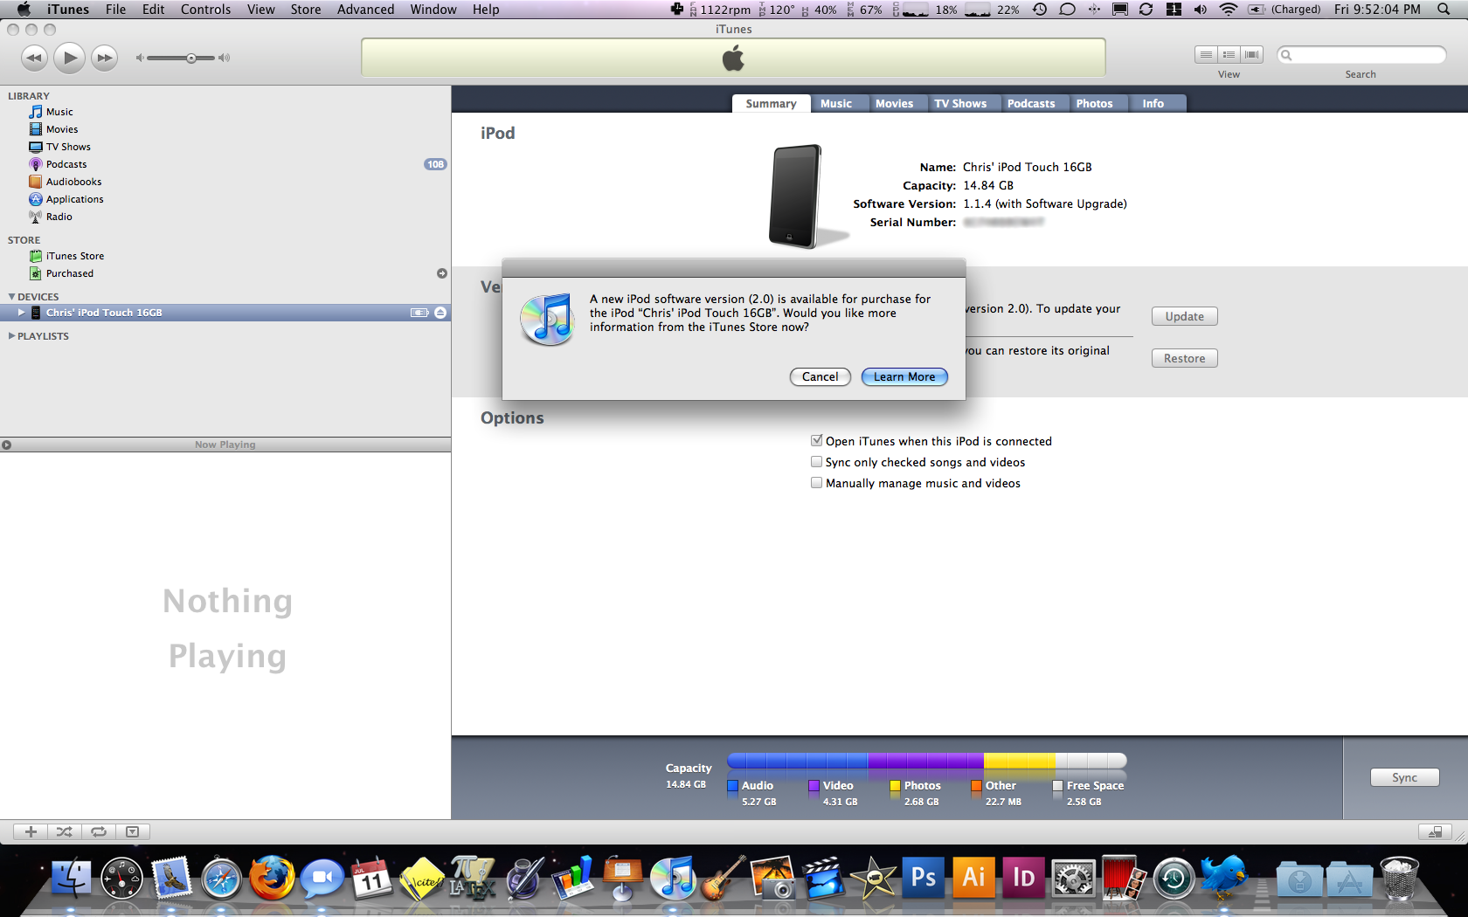Eject Chris' iPod Touch 16GB
The image size is (1468, 917).
pos(440,313)
